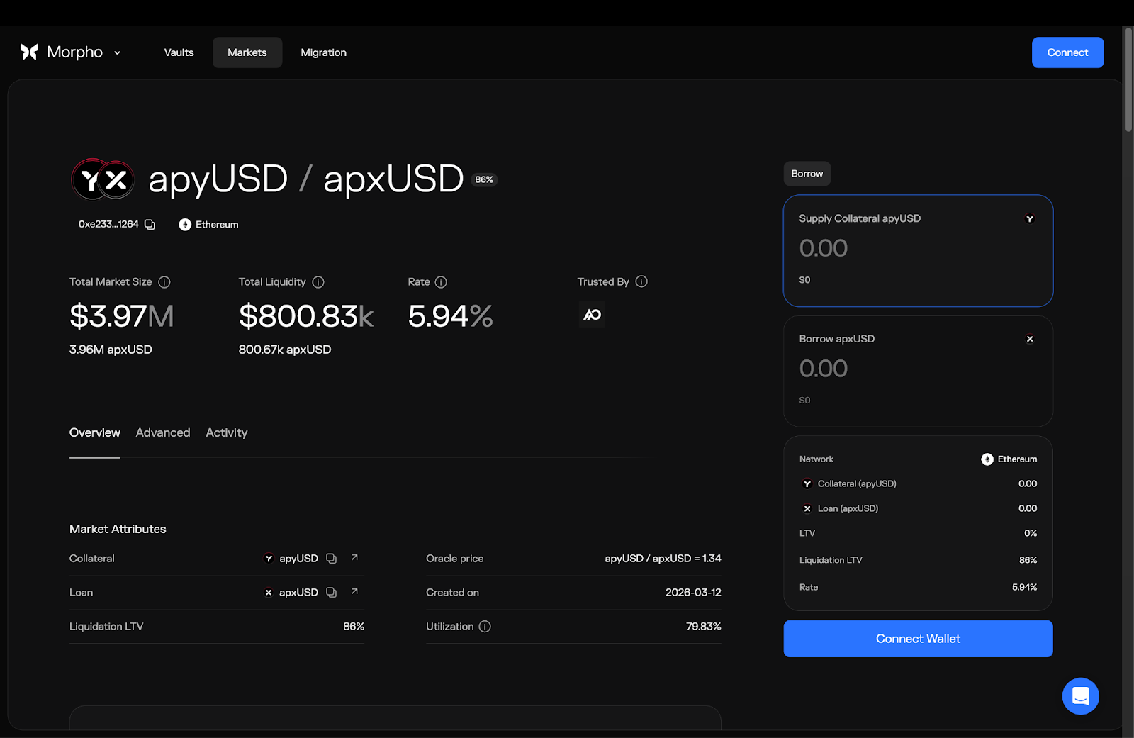Viewport: 1134px width, 738px height.
Task: Click the Ethereum icon in Network row
Action: (x=987, y=459)
